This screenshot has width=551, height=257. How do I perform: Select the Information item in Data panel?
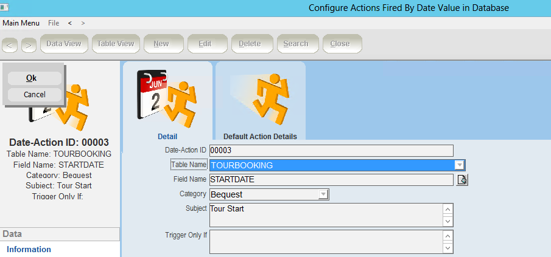29,249
